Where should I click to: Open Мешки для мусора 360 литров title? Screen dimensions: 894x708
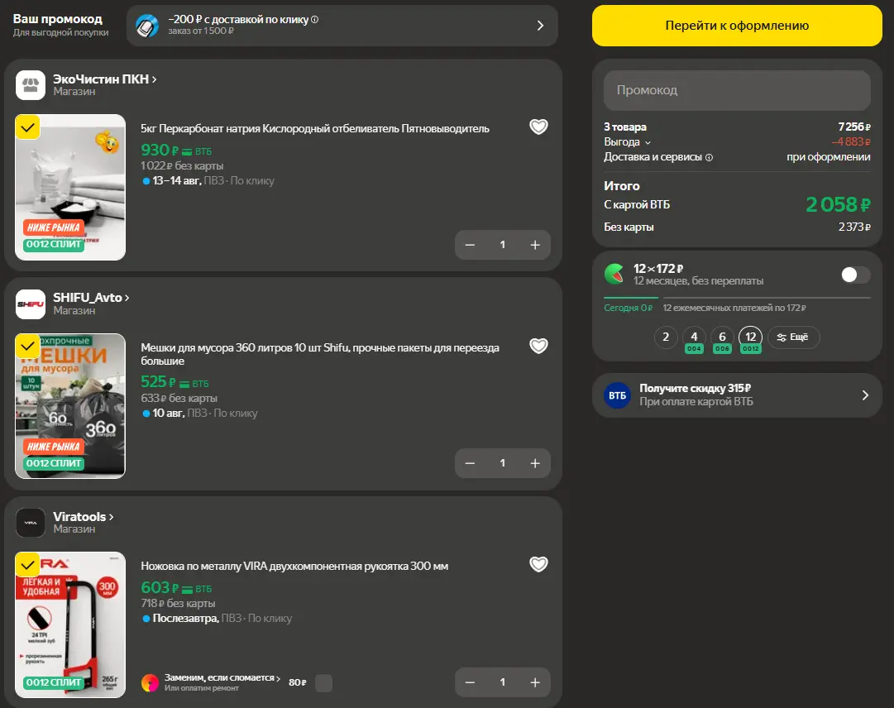point(320,354)
